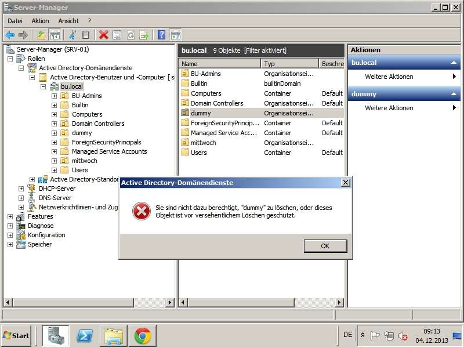
Task: Click OK in the error dialog
Action: tap(325, 246)
